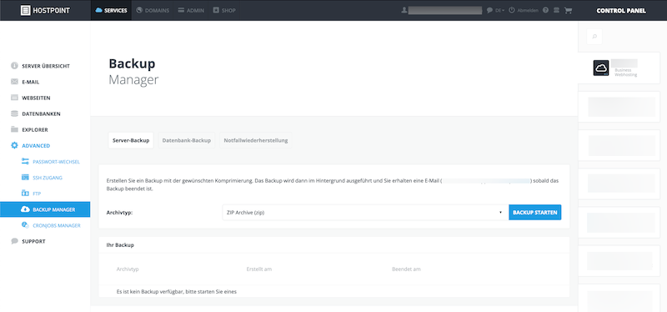Screen dimensions: 667x312
Task: Open FTP submenu item
Action: (x=37, y=194)
